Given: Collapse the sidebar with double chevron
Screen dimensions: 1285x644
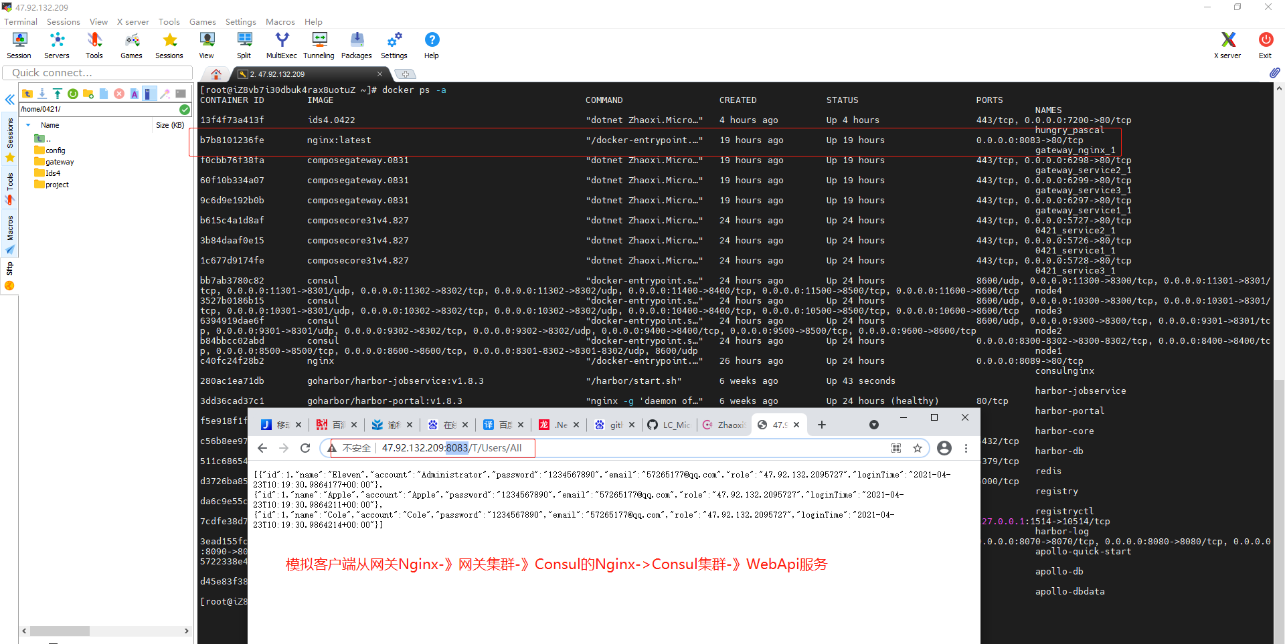Looking at the screenshot, I should [9, 100].
